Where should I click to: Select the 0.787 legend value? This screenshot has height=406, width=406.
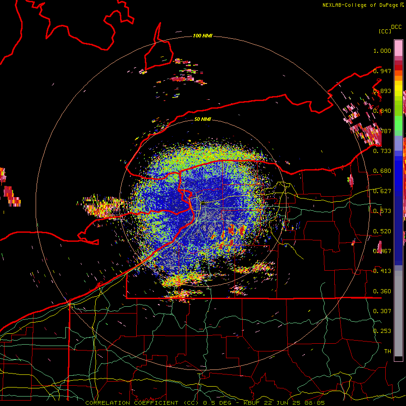(x=382, y=131)
